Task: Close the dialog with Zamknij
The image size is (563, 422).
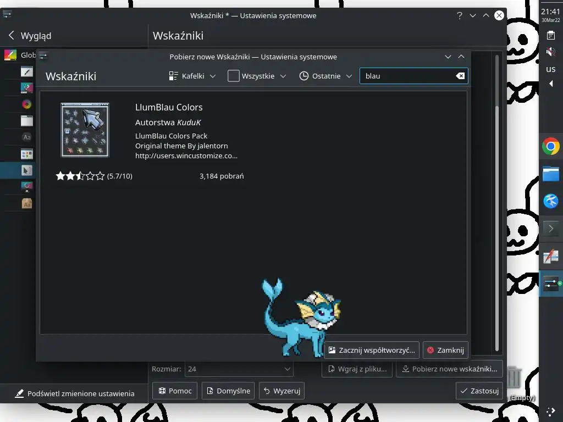Action: click(x=445, y=350)
